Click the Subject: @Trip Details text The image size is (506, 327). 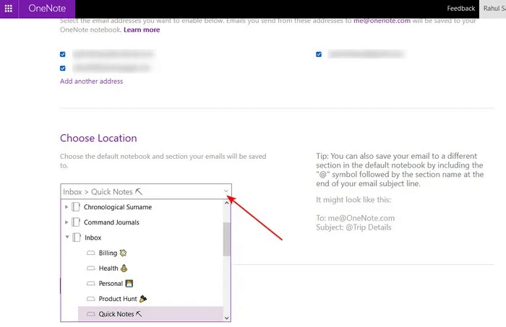[353, 227]
